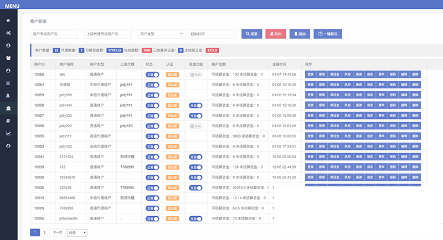Turn off 充值功能 switch for jody444
This screenshot has height=240, width=443.
pos(195,105)
